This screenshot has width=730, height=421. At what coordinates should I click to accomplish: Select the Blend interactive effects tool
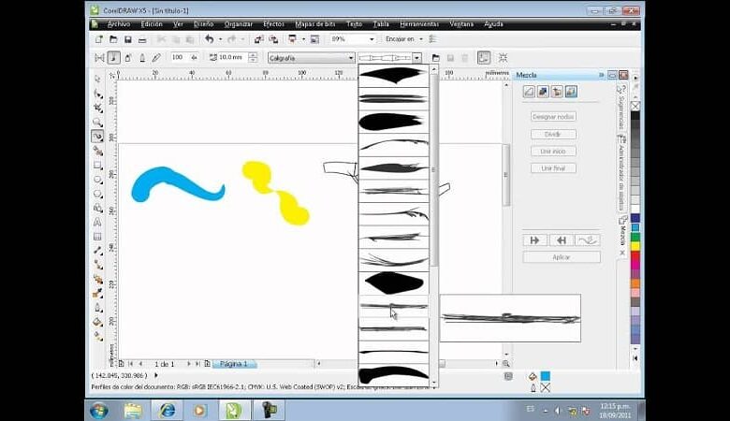pyautogui.click(x=97, y=279)
